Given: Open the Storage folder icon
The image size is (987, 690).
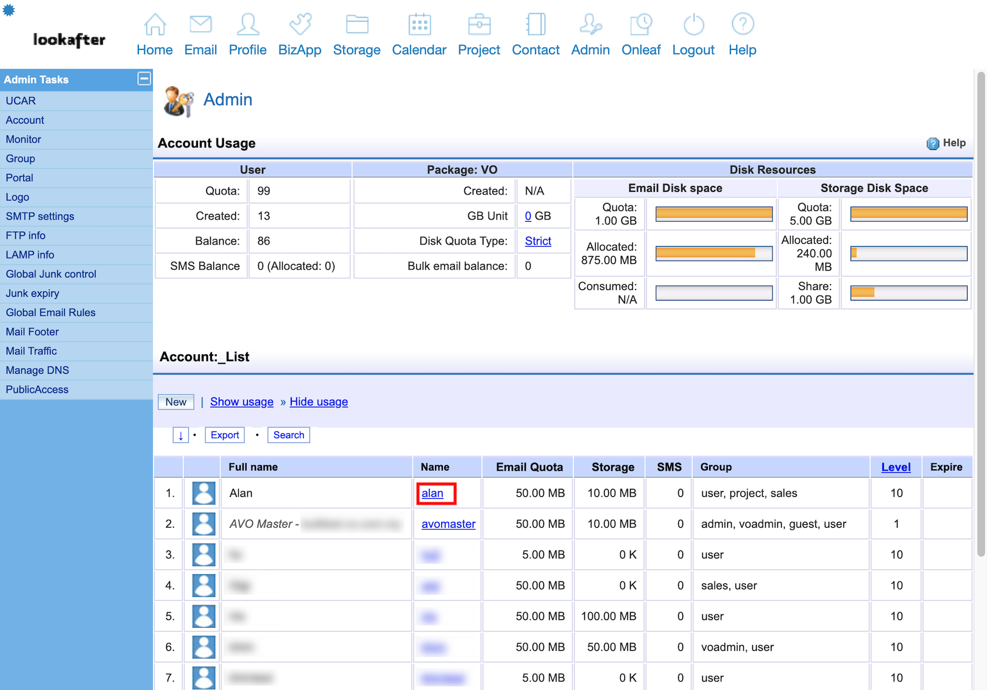Looking at the screenshot, I should click(x=356, y=25).
